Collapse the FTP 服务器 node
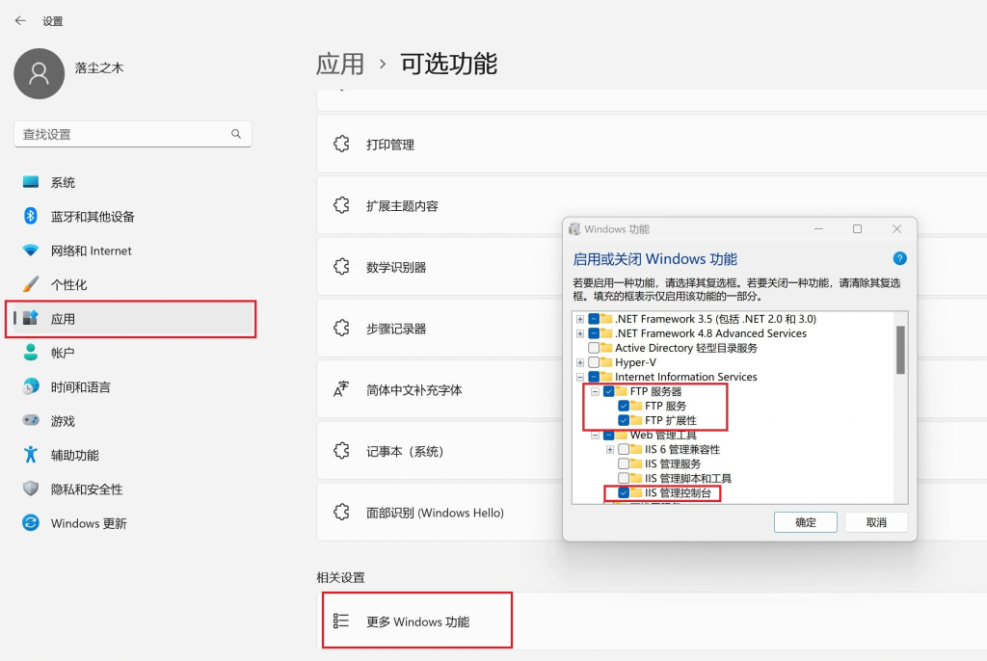 tap(596, 391)
